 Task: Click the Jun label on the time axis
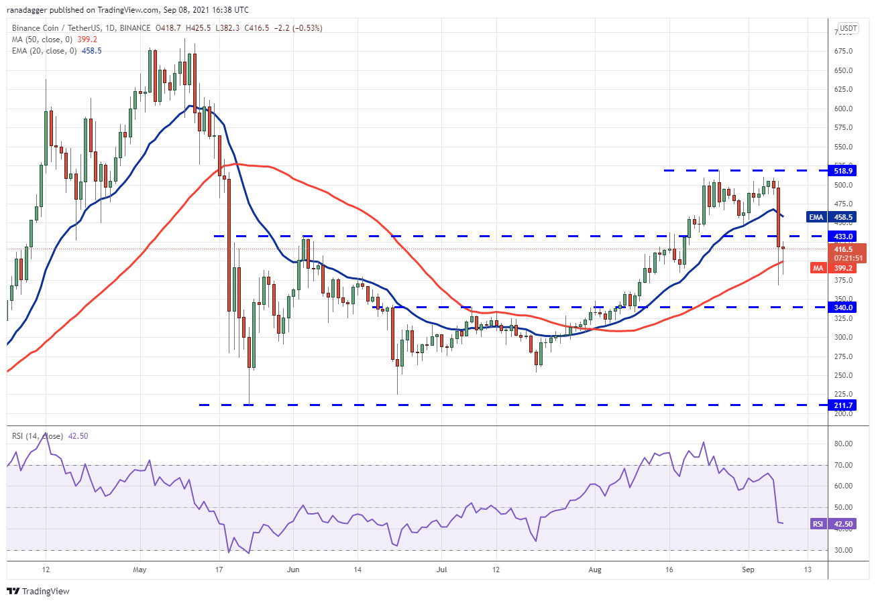pyautogui.click(x=292, y=569)
